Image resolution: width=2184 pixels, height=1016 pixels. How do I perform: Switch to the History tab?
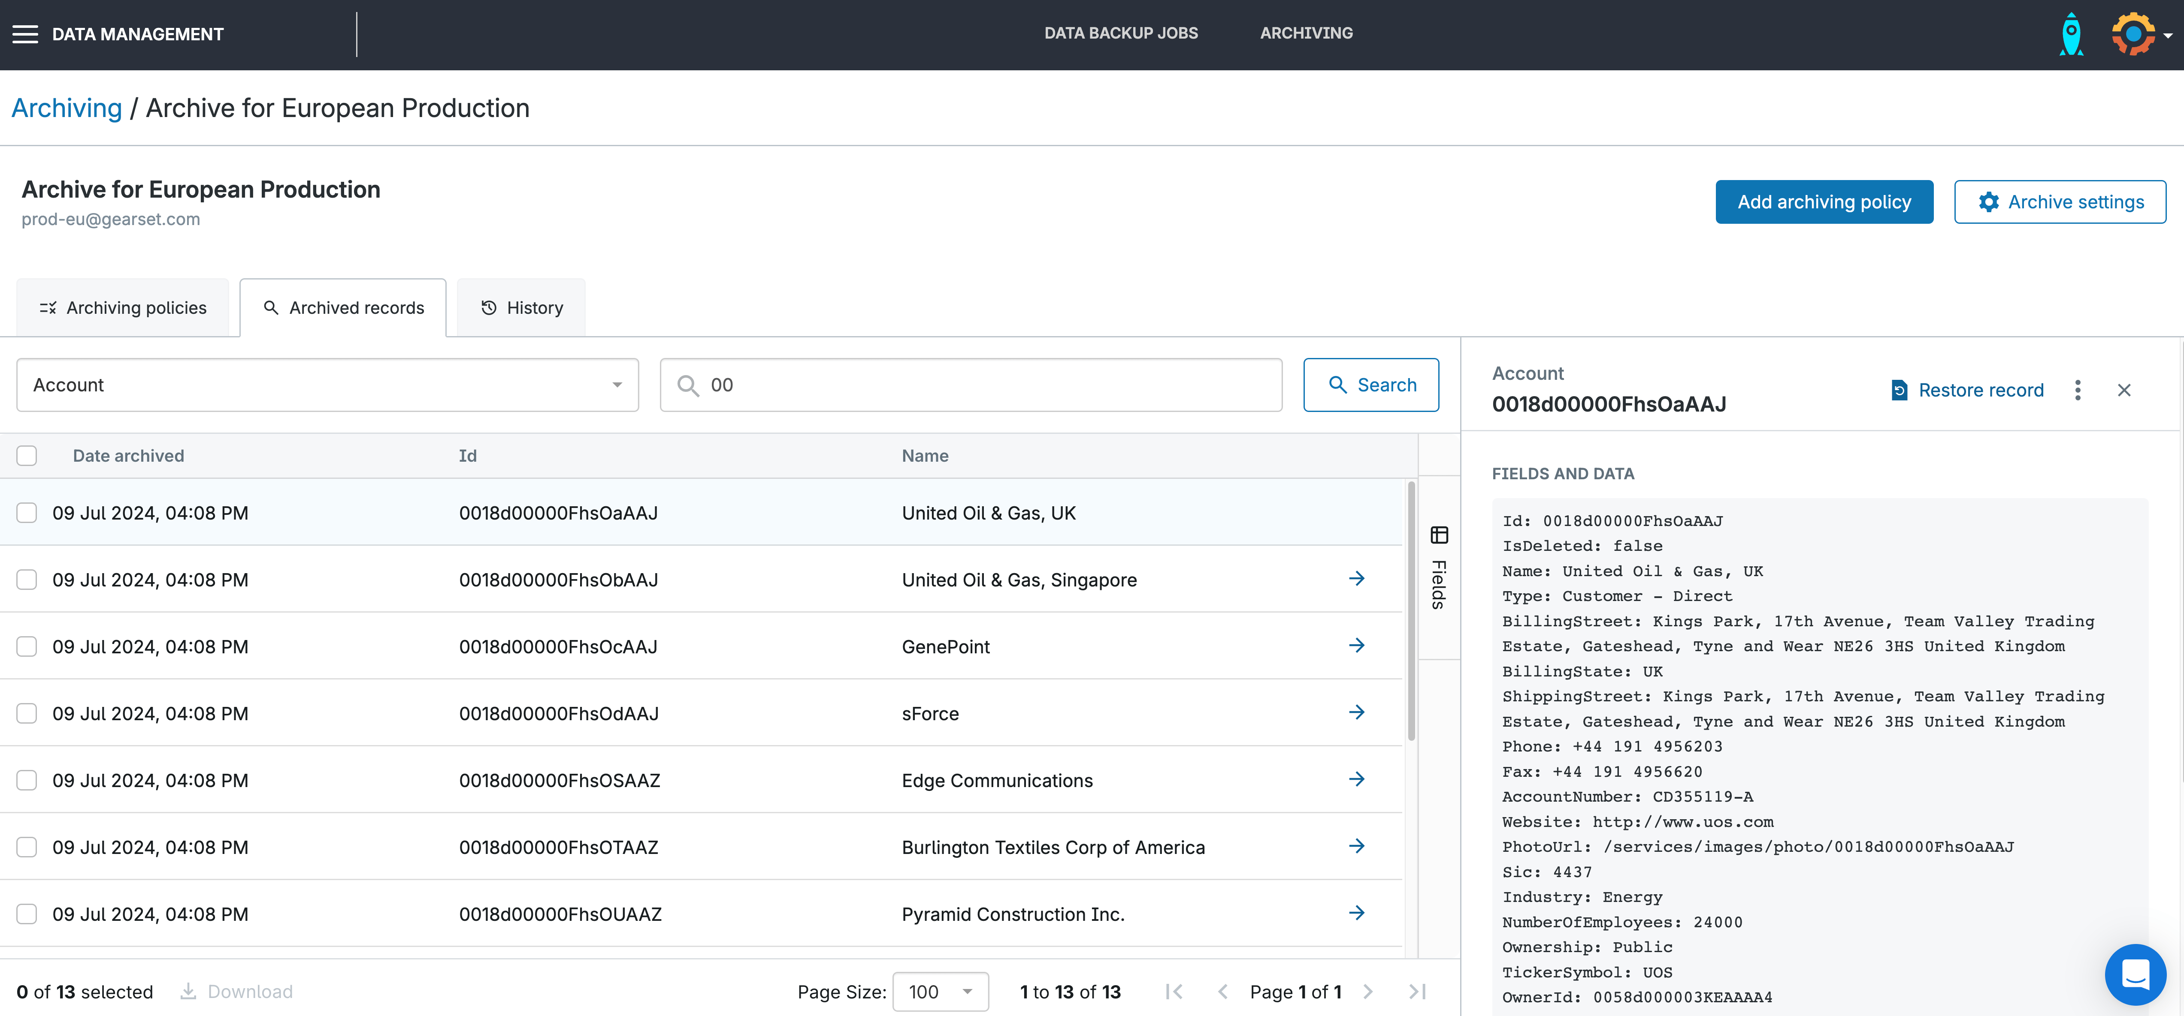pyautogui.click(x=521, y=308)
